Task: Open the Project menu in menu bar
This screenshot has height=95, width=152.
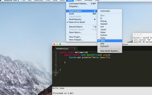Action: tap(78, 1)
